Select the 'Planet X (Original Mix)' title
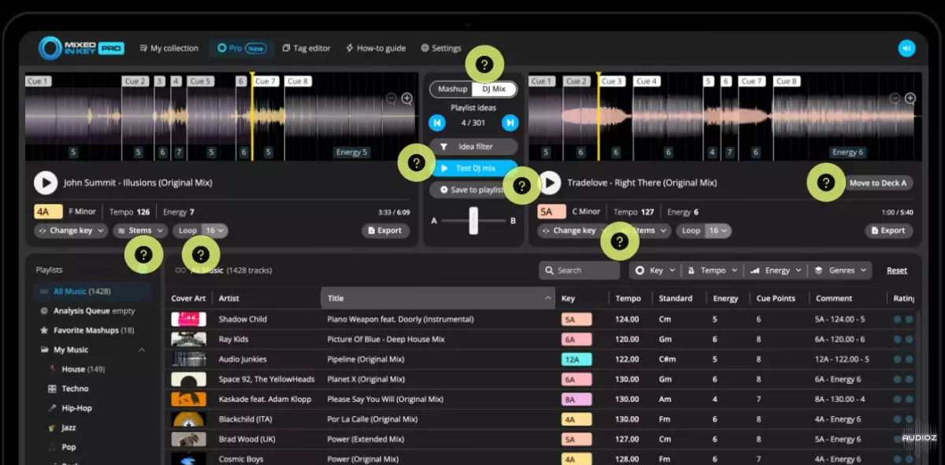This screenshot has height=465, width=945. point(366,379)
